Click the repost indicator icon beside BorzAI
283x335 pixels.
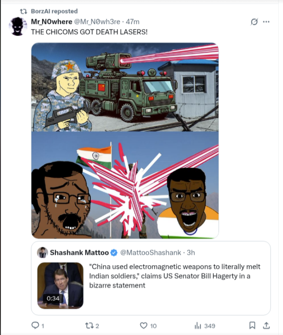(23, 11)
